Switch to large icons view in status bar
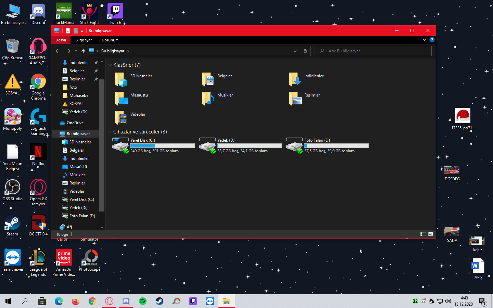This screenshot has width=493, height=308. click(x=431, y=234)
